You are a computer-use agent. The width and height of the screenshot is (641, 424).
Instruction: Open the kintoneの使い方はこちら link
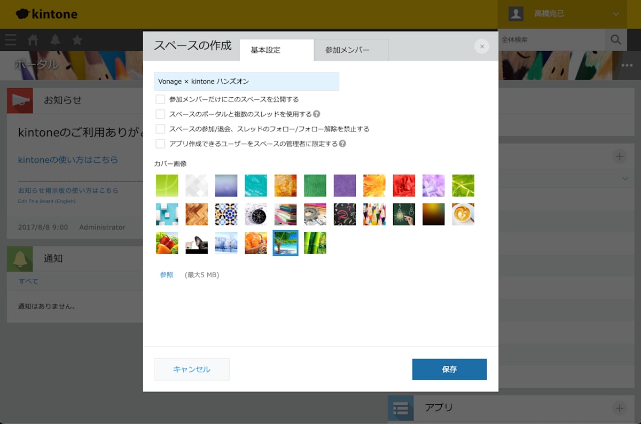point(68,160)
